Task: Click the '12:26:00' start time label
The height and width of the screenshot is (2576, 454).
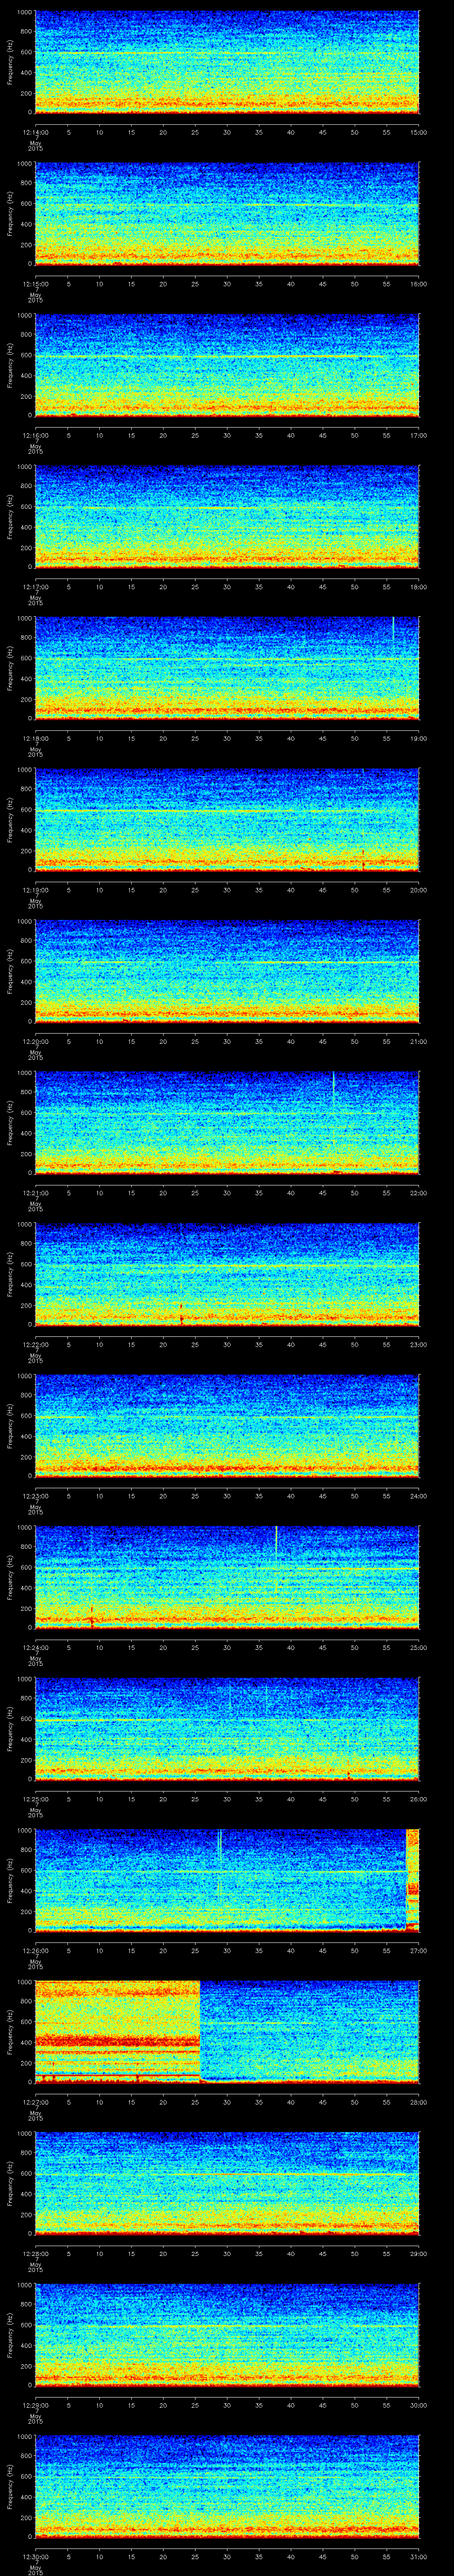Action: [x=35, y=1950]
